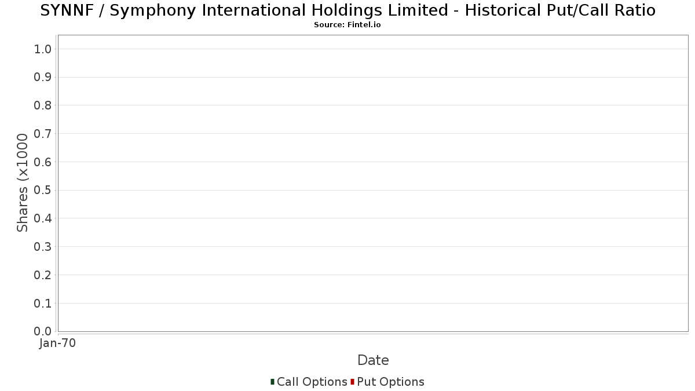
Task: Select the 0.9 y-axis tick label
Action: coord(43,77)
